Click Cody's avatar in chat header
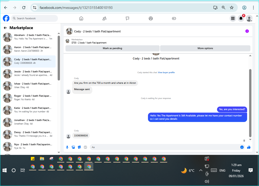Screen dimensions: 259x186 (x=69, y=31)
